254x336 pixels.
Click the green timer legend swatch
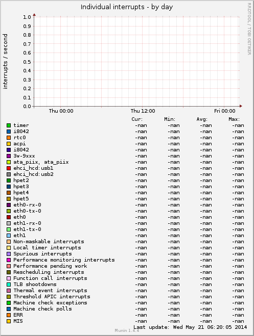tap(9, 125)
